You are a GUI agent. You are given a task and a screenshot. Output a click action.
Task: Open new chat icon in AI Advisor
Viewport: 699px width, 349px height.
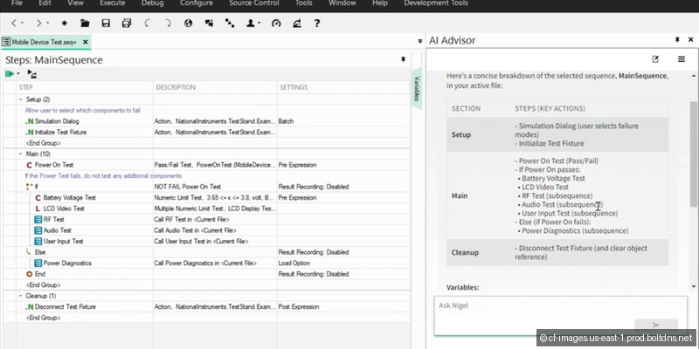click(x=655, y=59)
